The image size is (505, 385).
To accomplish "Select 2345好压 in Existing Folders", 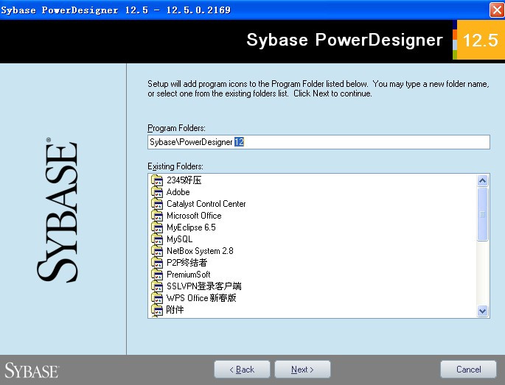I will [x=184, y=180].
